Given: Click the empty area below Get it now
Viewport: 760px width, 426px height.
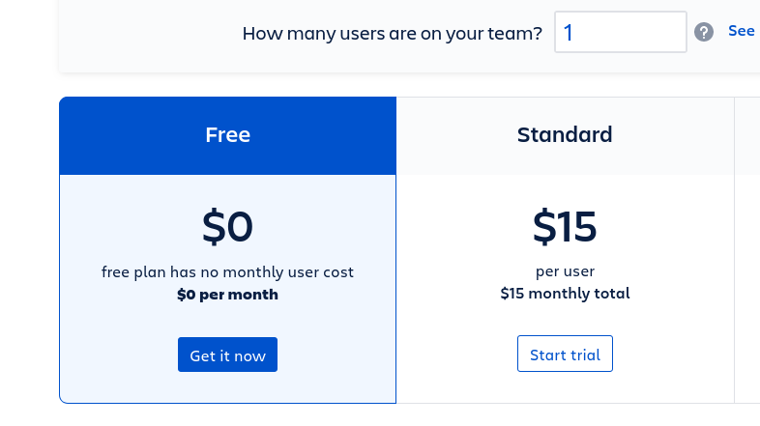Looking at the screenshot, I should (228, 387).
